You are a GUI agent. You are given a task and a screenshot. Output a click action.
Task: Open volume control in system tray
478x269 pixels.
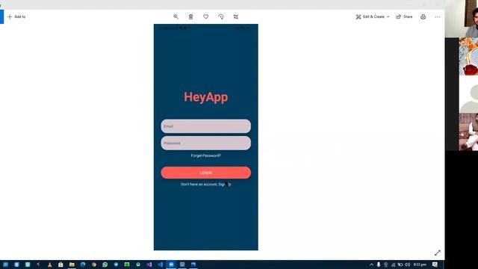point(407,265)
